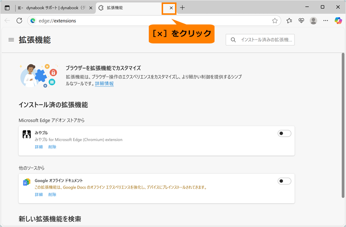Open the 詳細情報 link
346x227 pixels.
(x=104, y=83)
